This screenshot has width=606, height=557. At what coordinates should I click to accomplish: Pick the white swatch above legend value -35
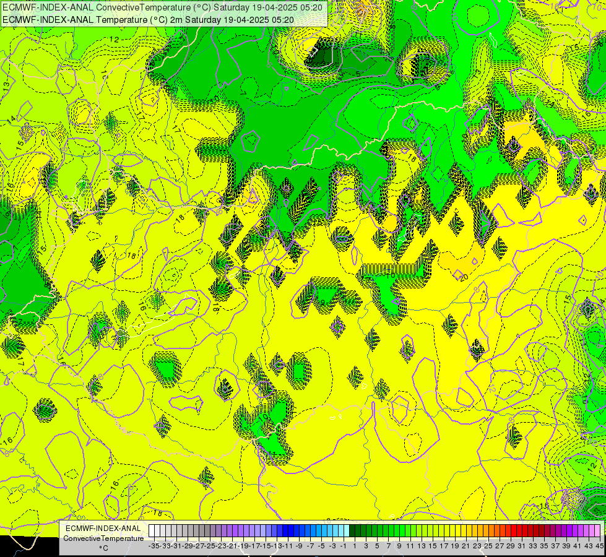152,531
